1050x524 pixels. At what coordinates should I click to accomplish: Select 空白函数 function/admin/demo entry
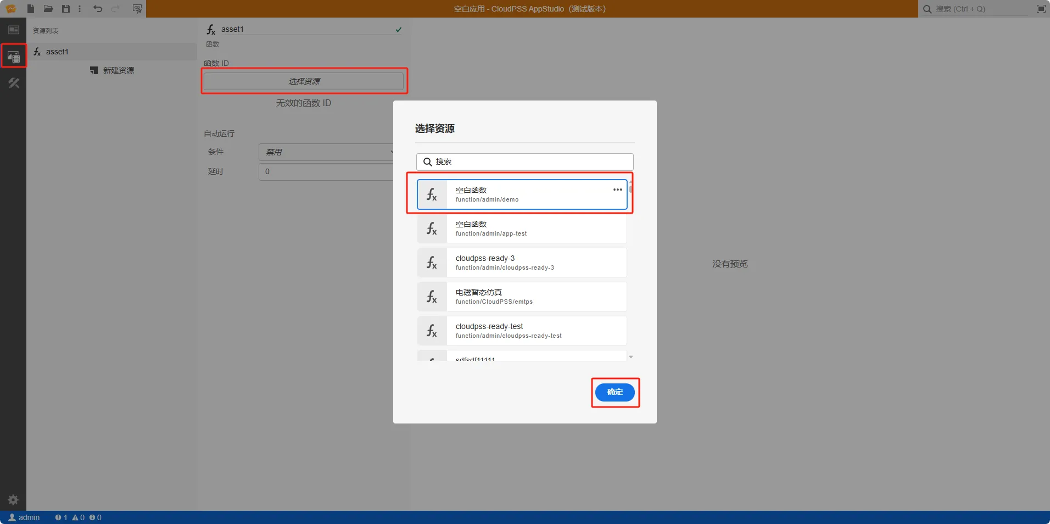522,194
